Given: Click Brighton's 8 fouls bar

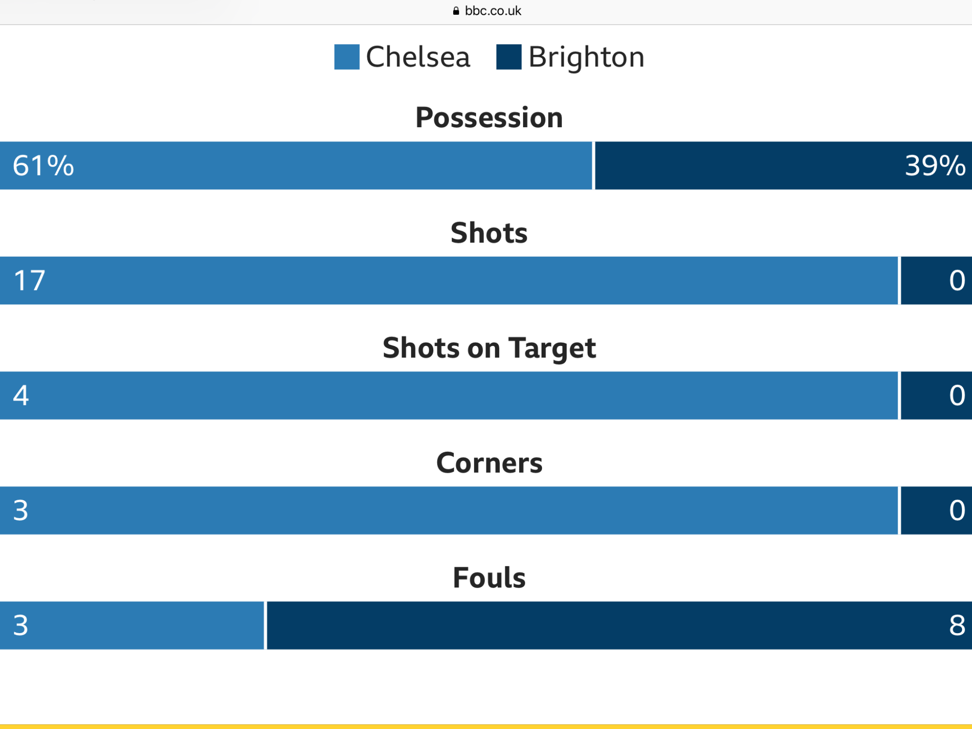Looking at the screenshot, I should coord(619,626).
